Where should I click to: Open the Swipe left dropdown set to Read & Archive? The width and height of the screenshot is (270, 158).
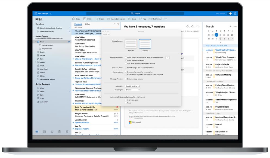pyautogui.click(x=133, y=86)
